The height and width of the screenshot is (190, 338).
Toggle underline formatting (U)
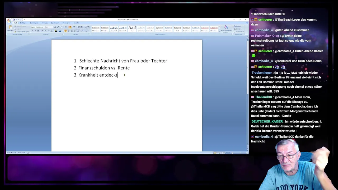[x=38, y=31]
